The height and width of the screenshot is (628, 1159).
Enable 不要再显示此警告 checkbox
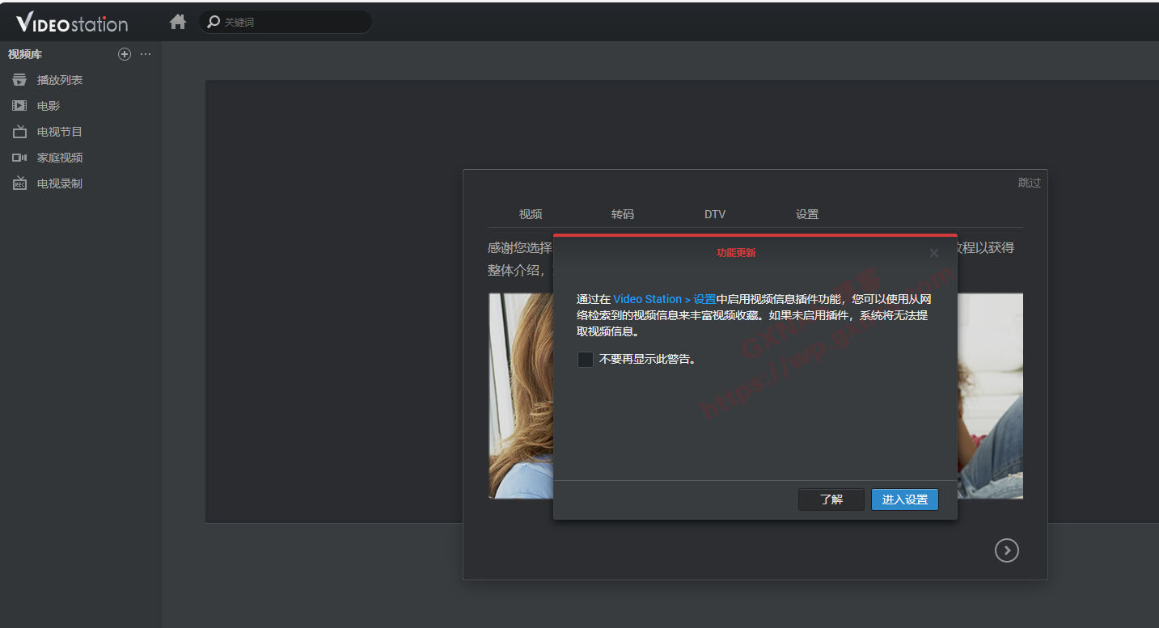pos(586,360)
